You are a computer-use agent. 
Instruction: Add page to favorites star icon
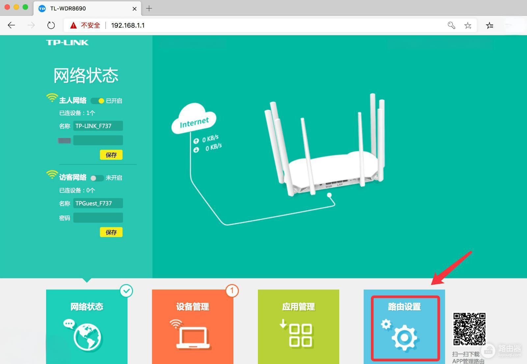pyautogui.click(x=468, y=25)
